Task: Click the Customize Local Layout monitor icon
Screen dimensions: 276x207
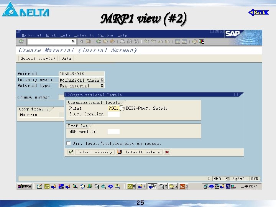Action: pyautogui.click(x=201, y=41)
